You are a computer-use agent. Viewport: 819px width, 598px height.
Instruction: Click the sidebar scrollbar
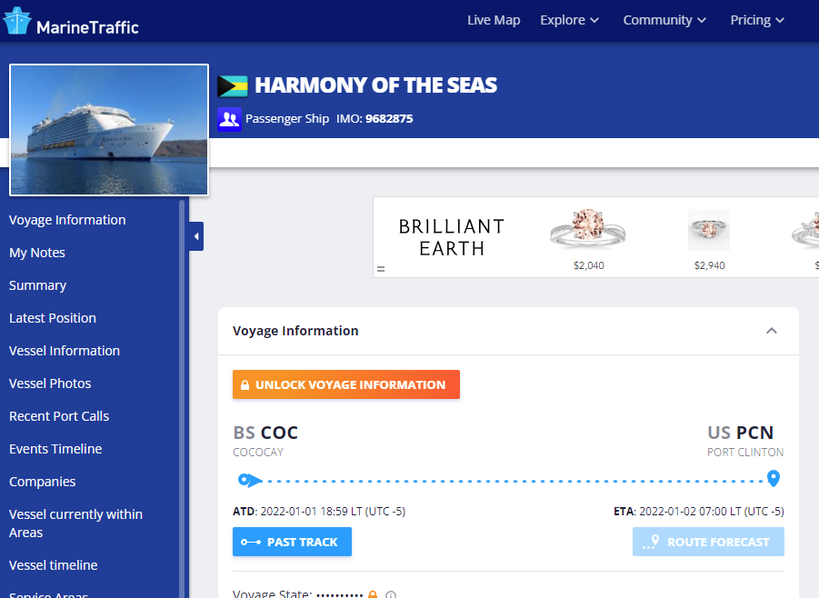(182, 397)
